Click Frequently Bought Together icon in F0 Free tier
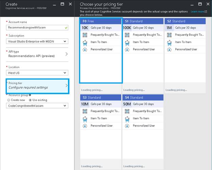The width and height of the screenshot is (212, 170). pyautogui.click(x=85, y=35)
